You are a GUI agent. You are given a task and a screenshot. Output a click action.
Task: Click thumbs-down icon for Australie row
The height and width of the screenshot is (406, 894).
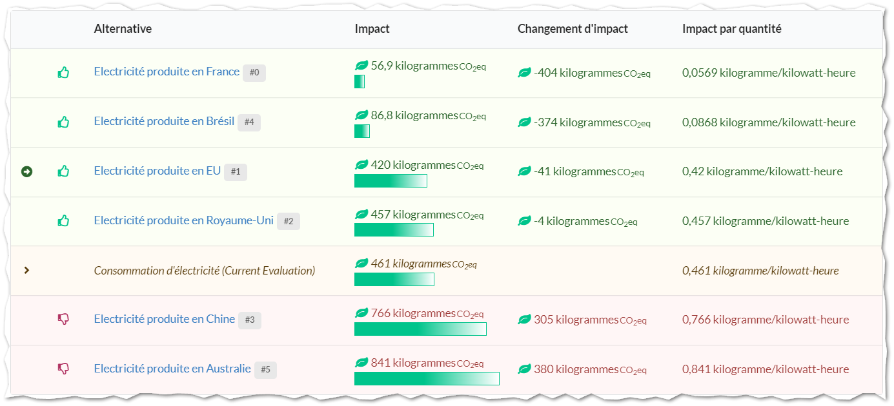63,369
